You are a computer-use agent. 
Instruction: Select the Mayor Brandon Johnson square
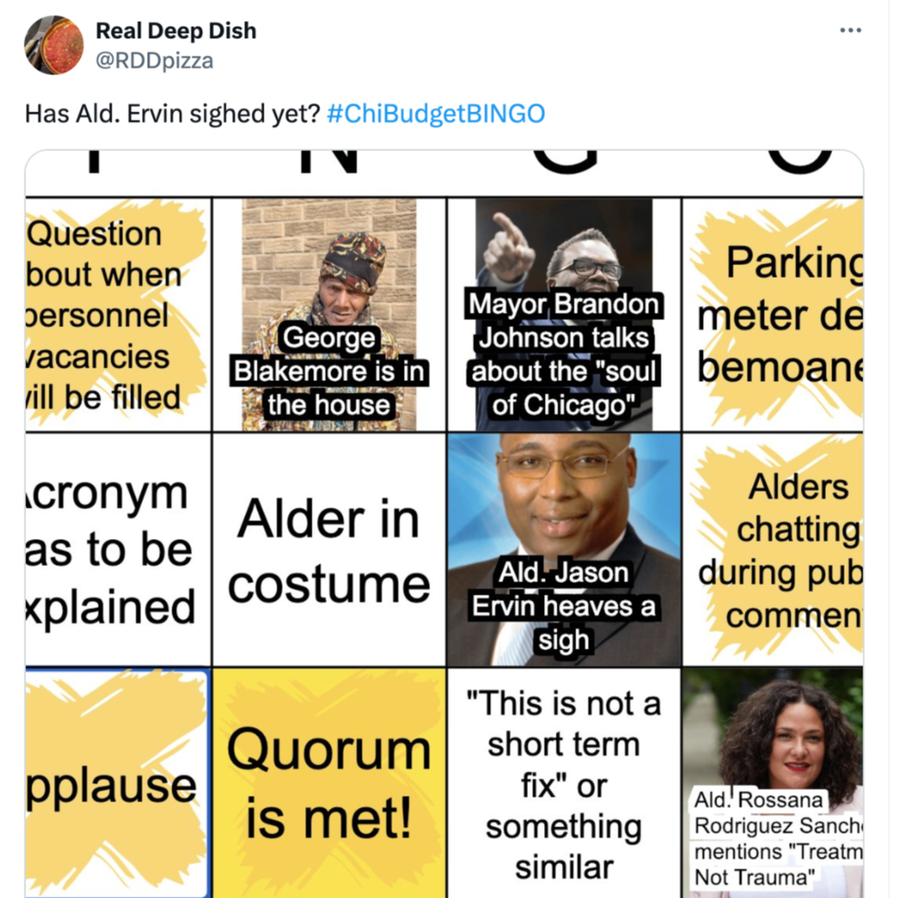click(564, 314)
